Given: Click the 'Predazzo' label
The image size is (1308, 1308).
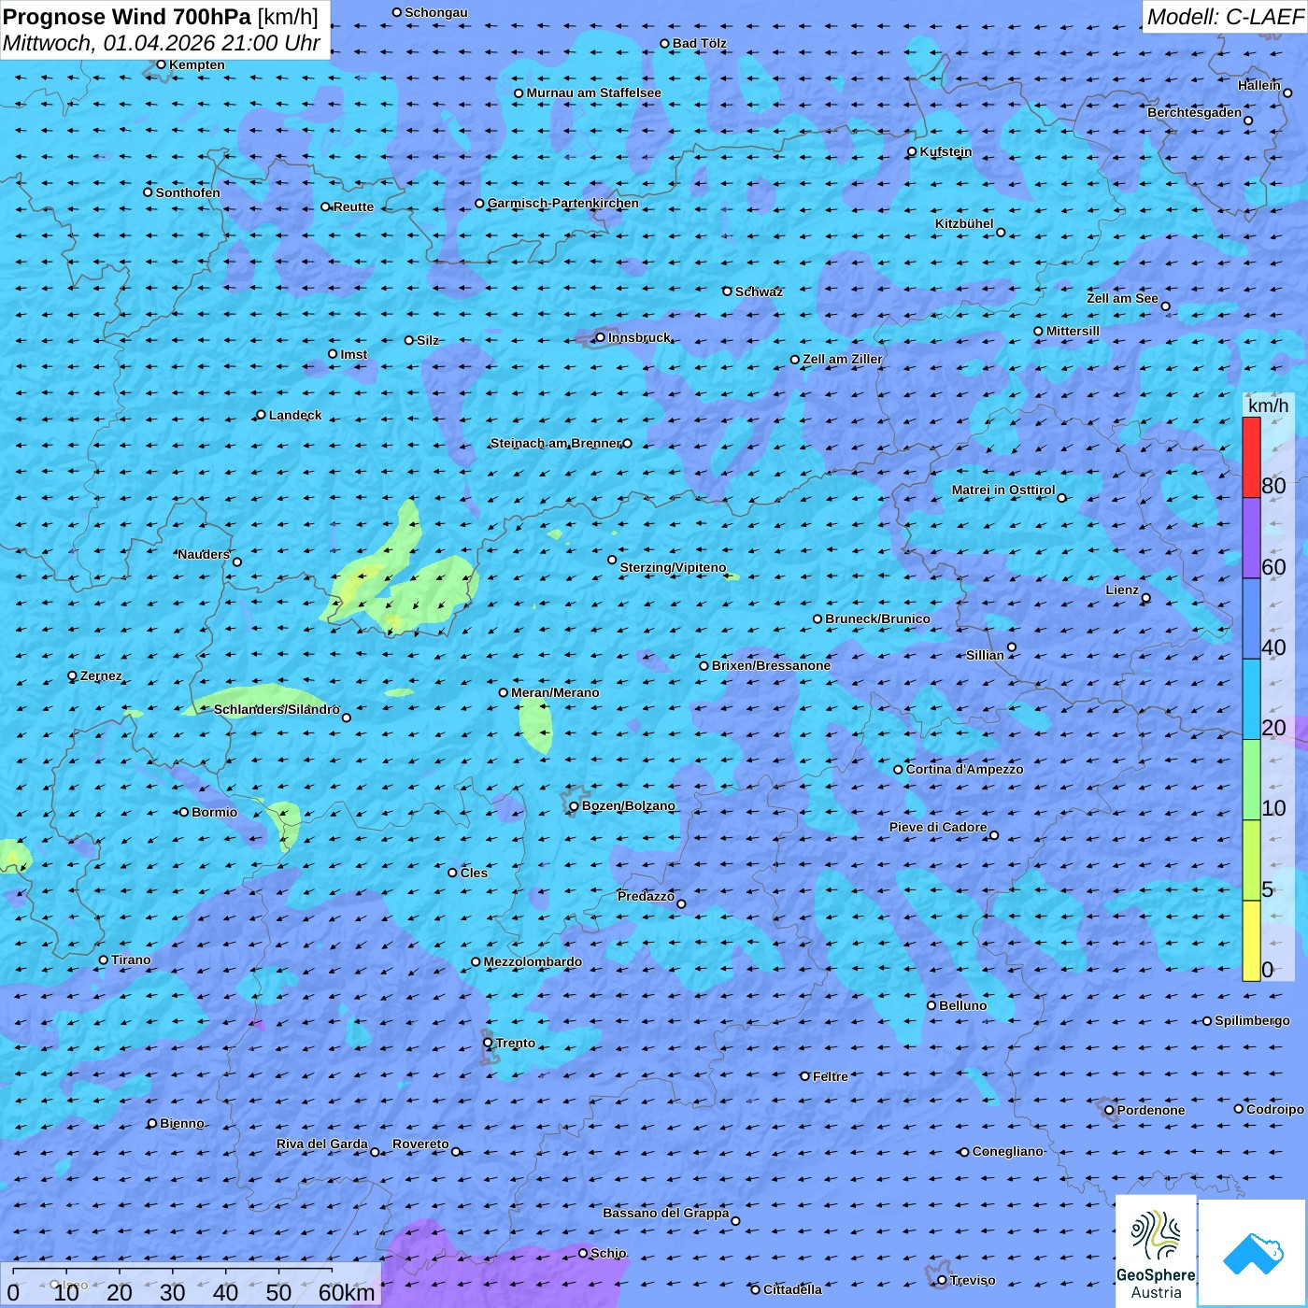Looking at the screenshot, I should [x=646, y=896].
